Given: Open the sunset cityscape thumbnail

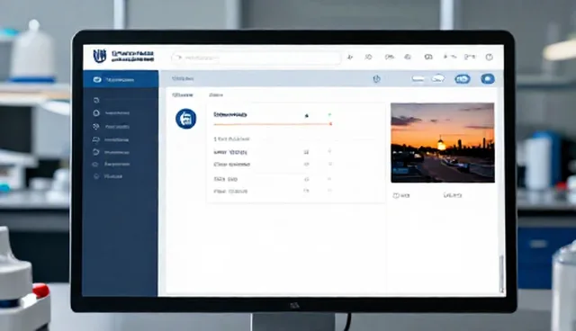Looking at the screenshot, I should [x=443, y=142].
